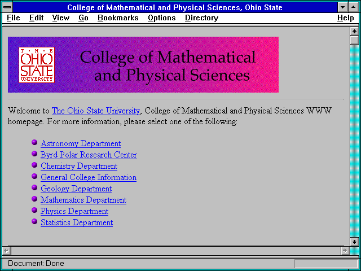Visit the Byrd Polar Research Center link
The width and height of the screenshot is (361, 271).
click(x=89, y=155)
